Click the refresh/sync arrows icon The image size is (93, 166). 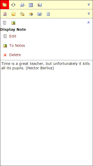click(13, 5)
